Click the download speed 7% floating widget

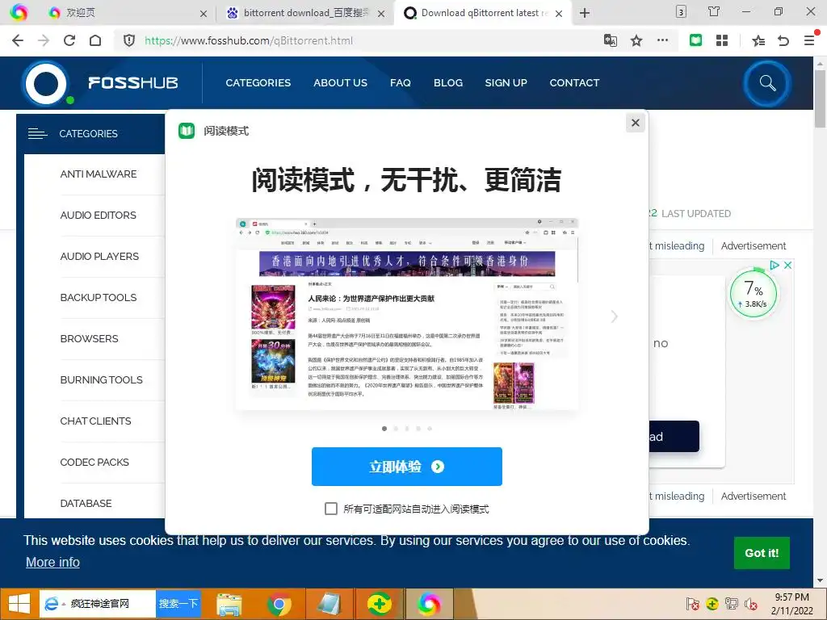point(754,293)
